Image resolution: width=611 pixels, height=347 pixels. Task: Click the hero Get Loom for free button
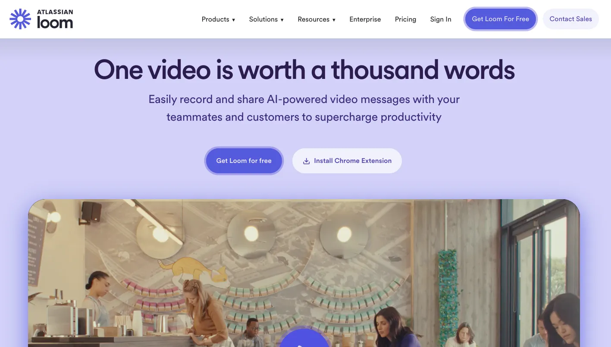244,161
